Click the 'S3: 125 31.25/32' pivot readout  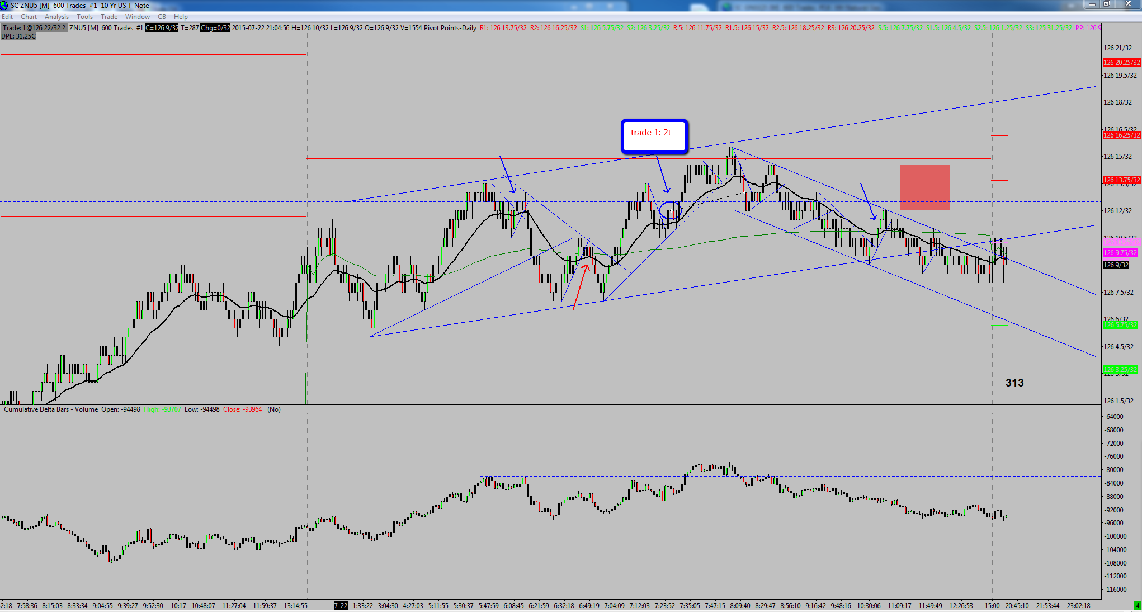pos(1049,28)
